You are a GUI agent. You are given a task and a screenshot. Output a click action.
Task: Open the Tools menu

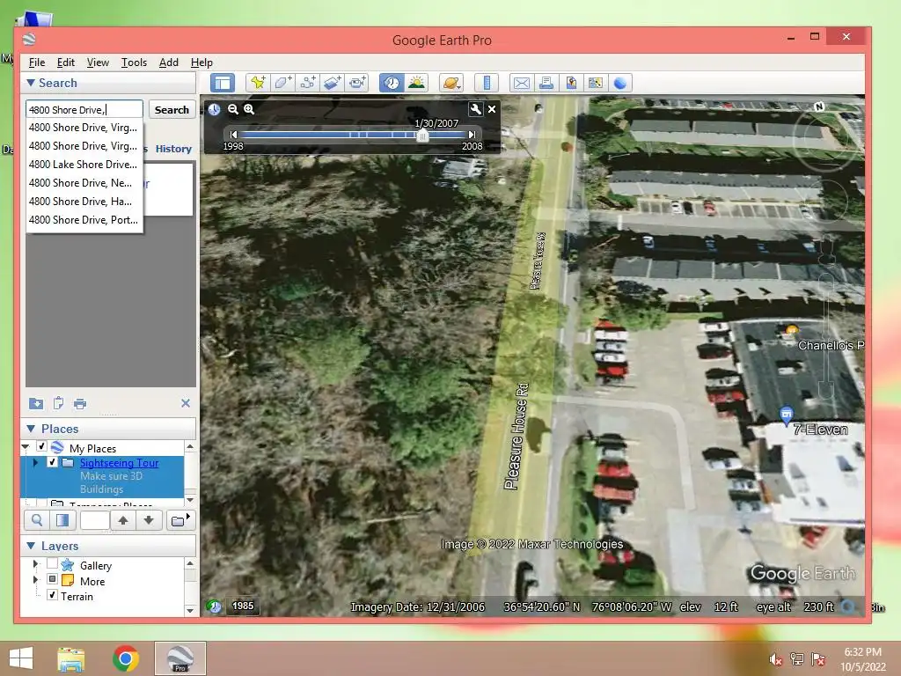(134, 62)
